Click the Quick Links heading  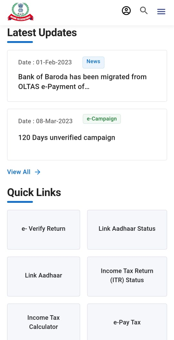point(34,192)
